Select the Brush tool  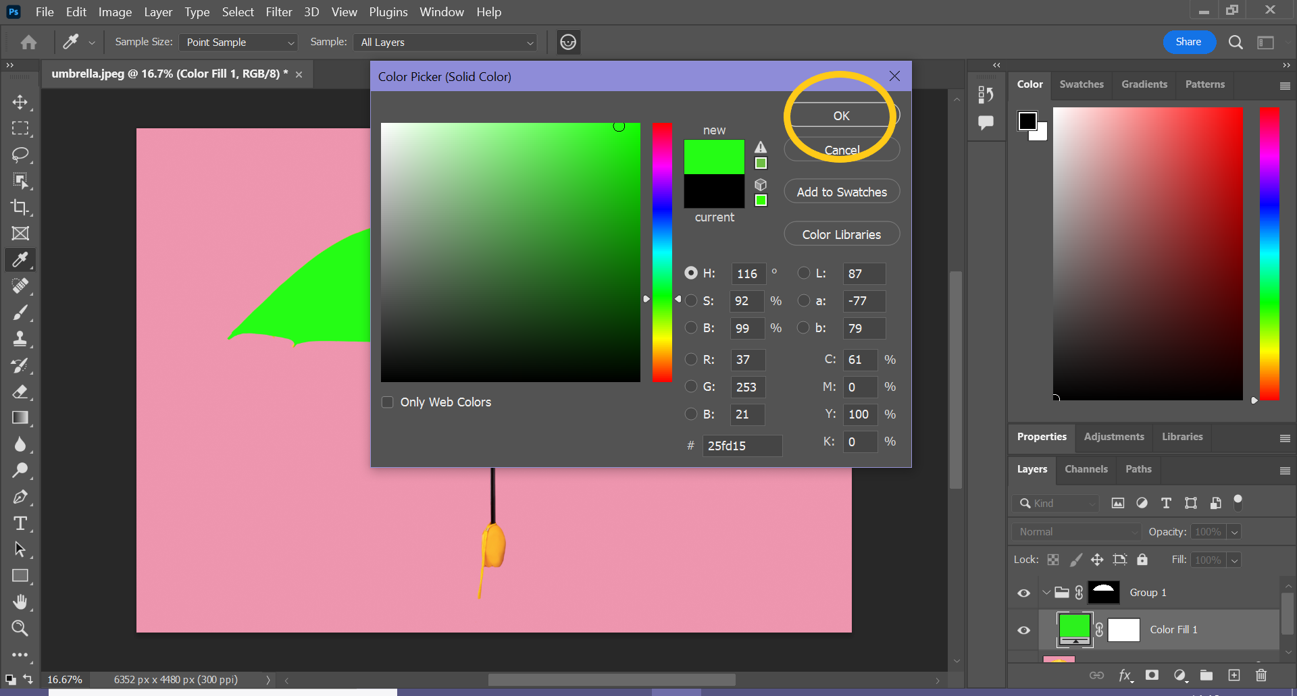point(20,313)
